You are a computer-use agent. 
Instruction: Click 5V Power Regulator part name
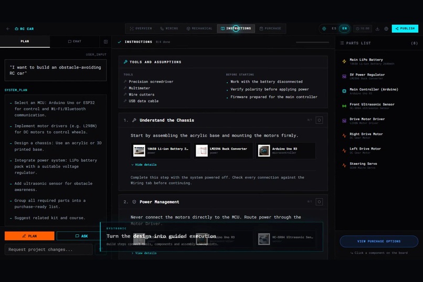pos(367,75)
